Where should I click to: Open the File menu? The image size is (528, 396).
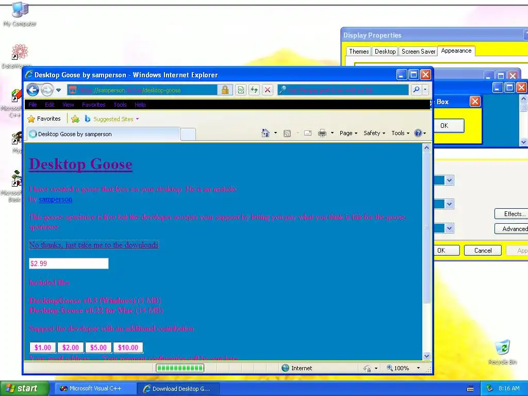point(32,105)
